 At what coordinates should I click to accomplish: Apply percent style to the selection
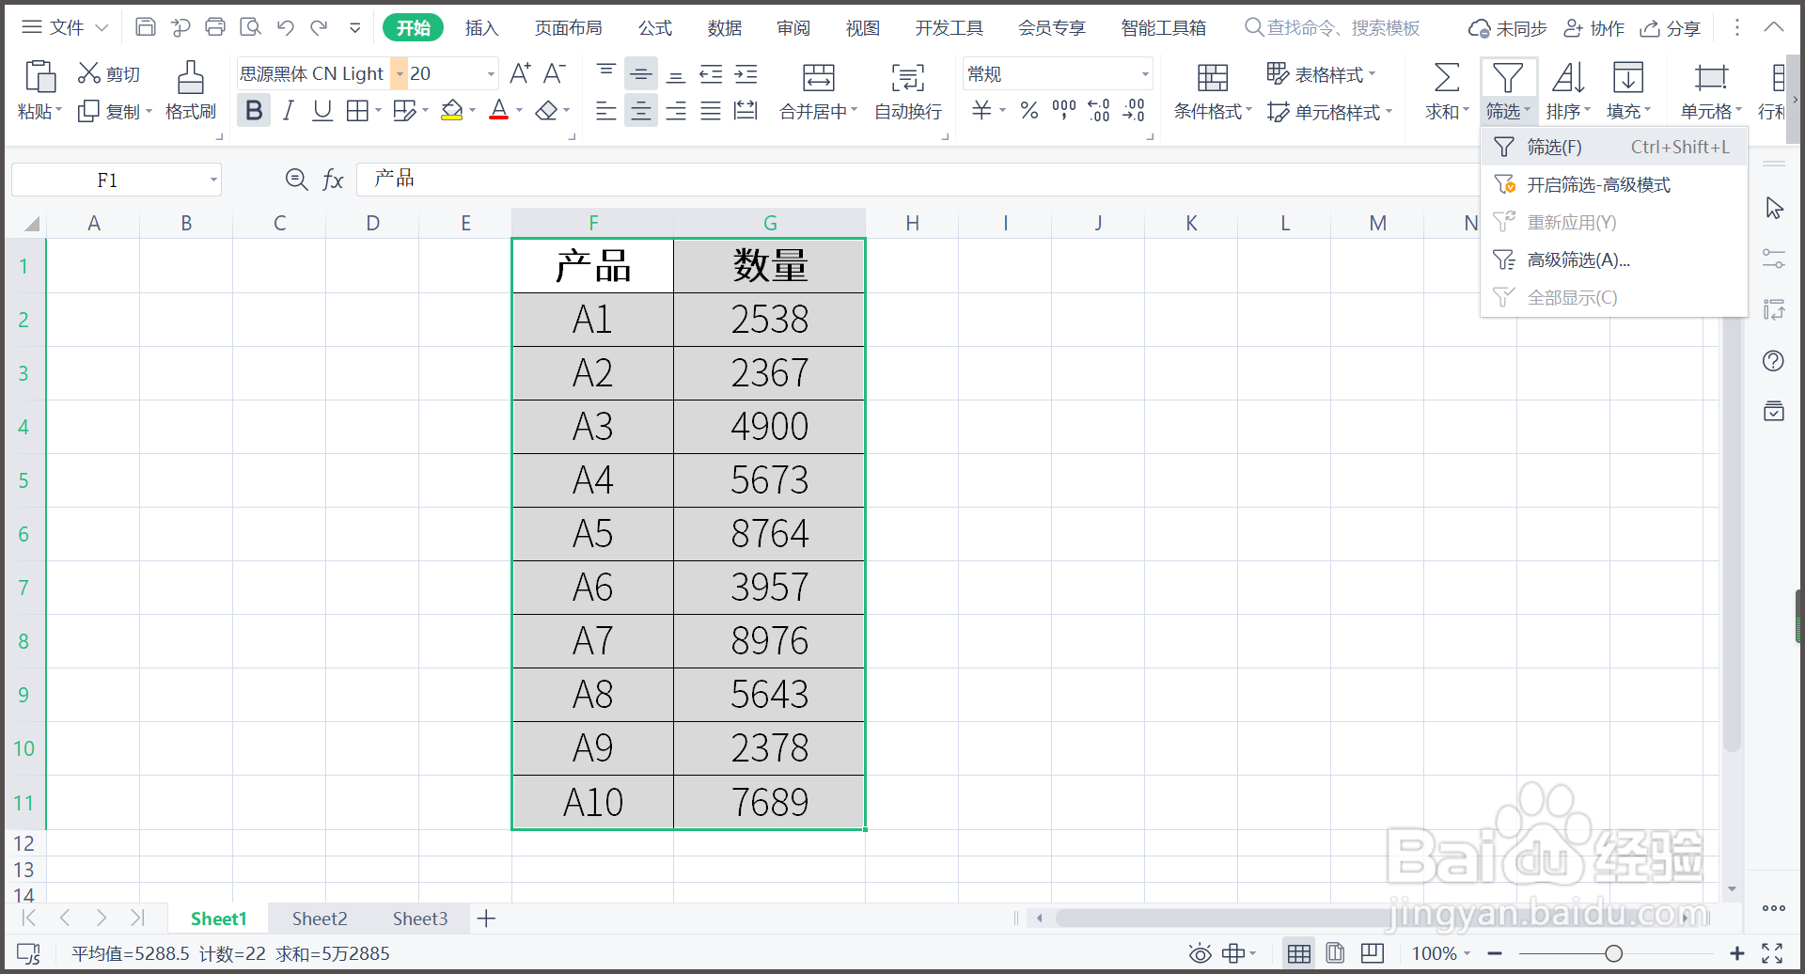coord(1028,110)
